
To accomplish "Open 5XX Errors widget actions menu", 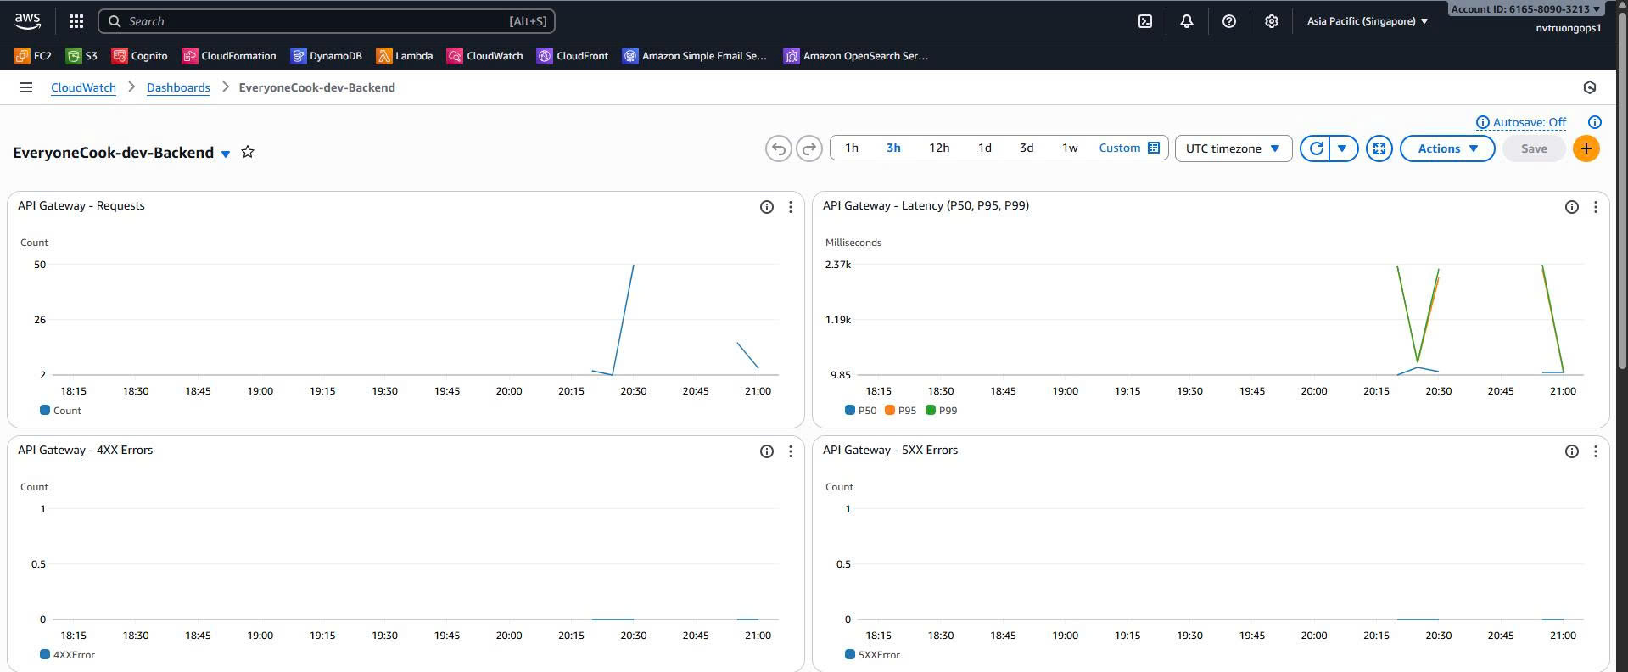I will [x=1596, y=451].
